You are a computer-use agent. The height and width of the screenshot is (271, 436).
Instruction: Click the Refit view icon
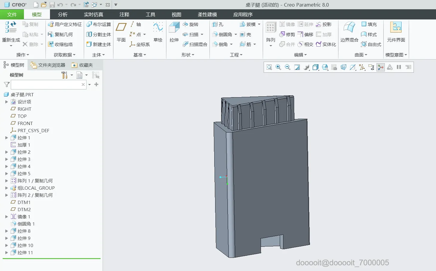(269, 67)
